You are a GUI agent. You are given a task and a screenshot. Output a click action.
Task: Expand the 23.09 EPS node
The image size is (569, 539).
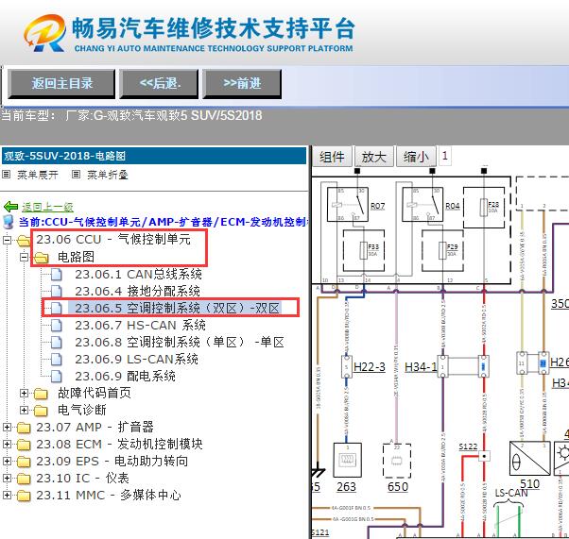pos(7,461)
